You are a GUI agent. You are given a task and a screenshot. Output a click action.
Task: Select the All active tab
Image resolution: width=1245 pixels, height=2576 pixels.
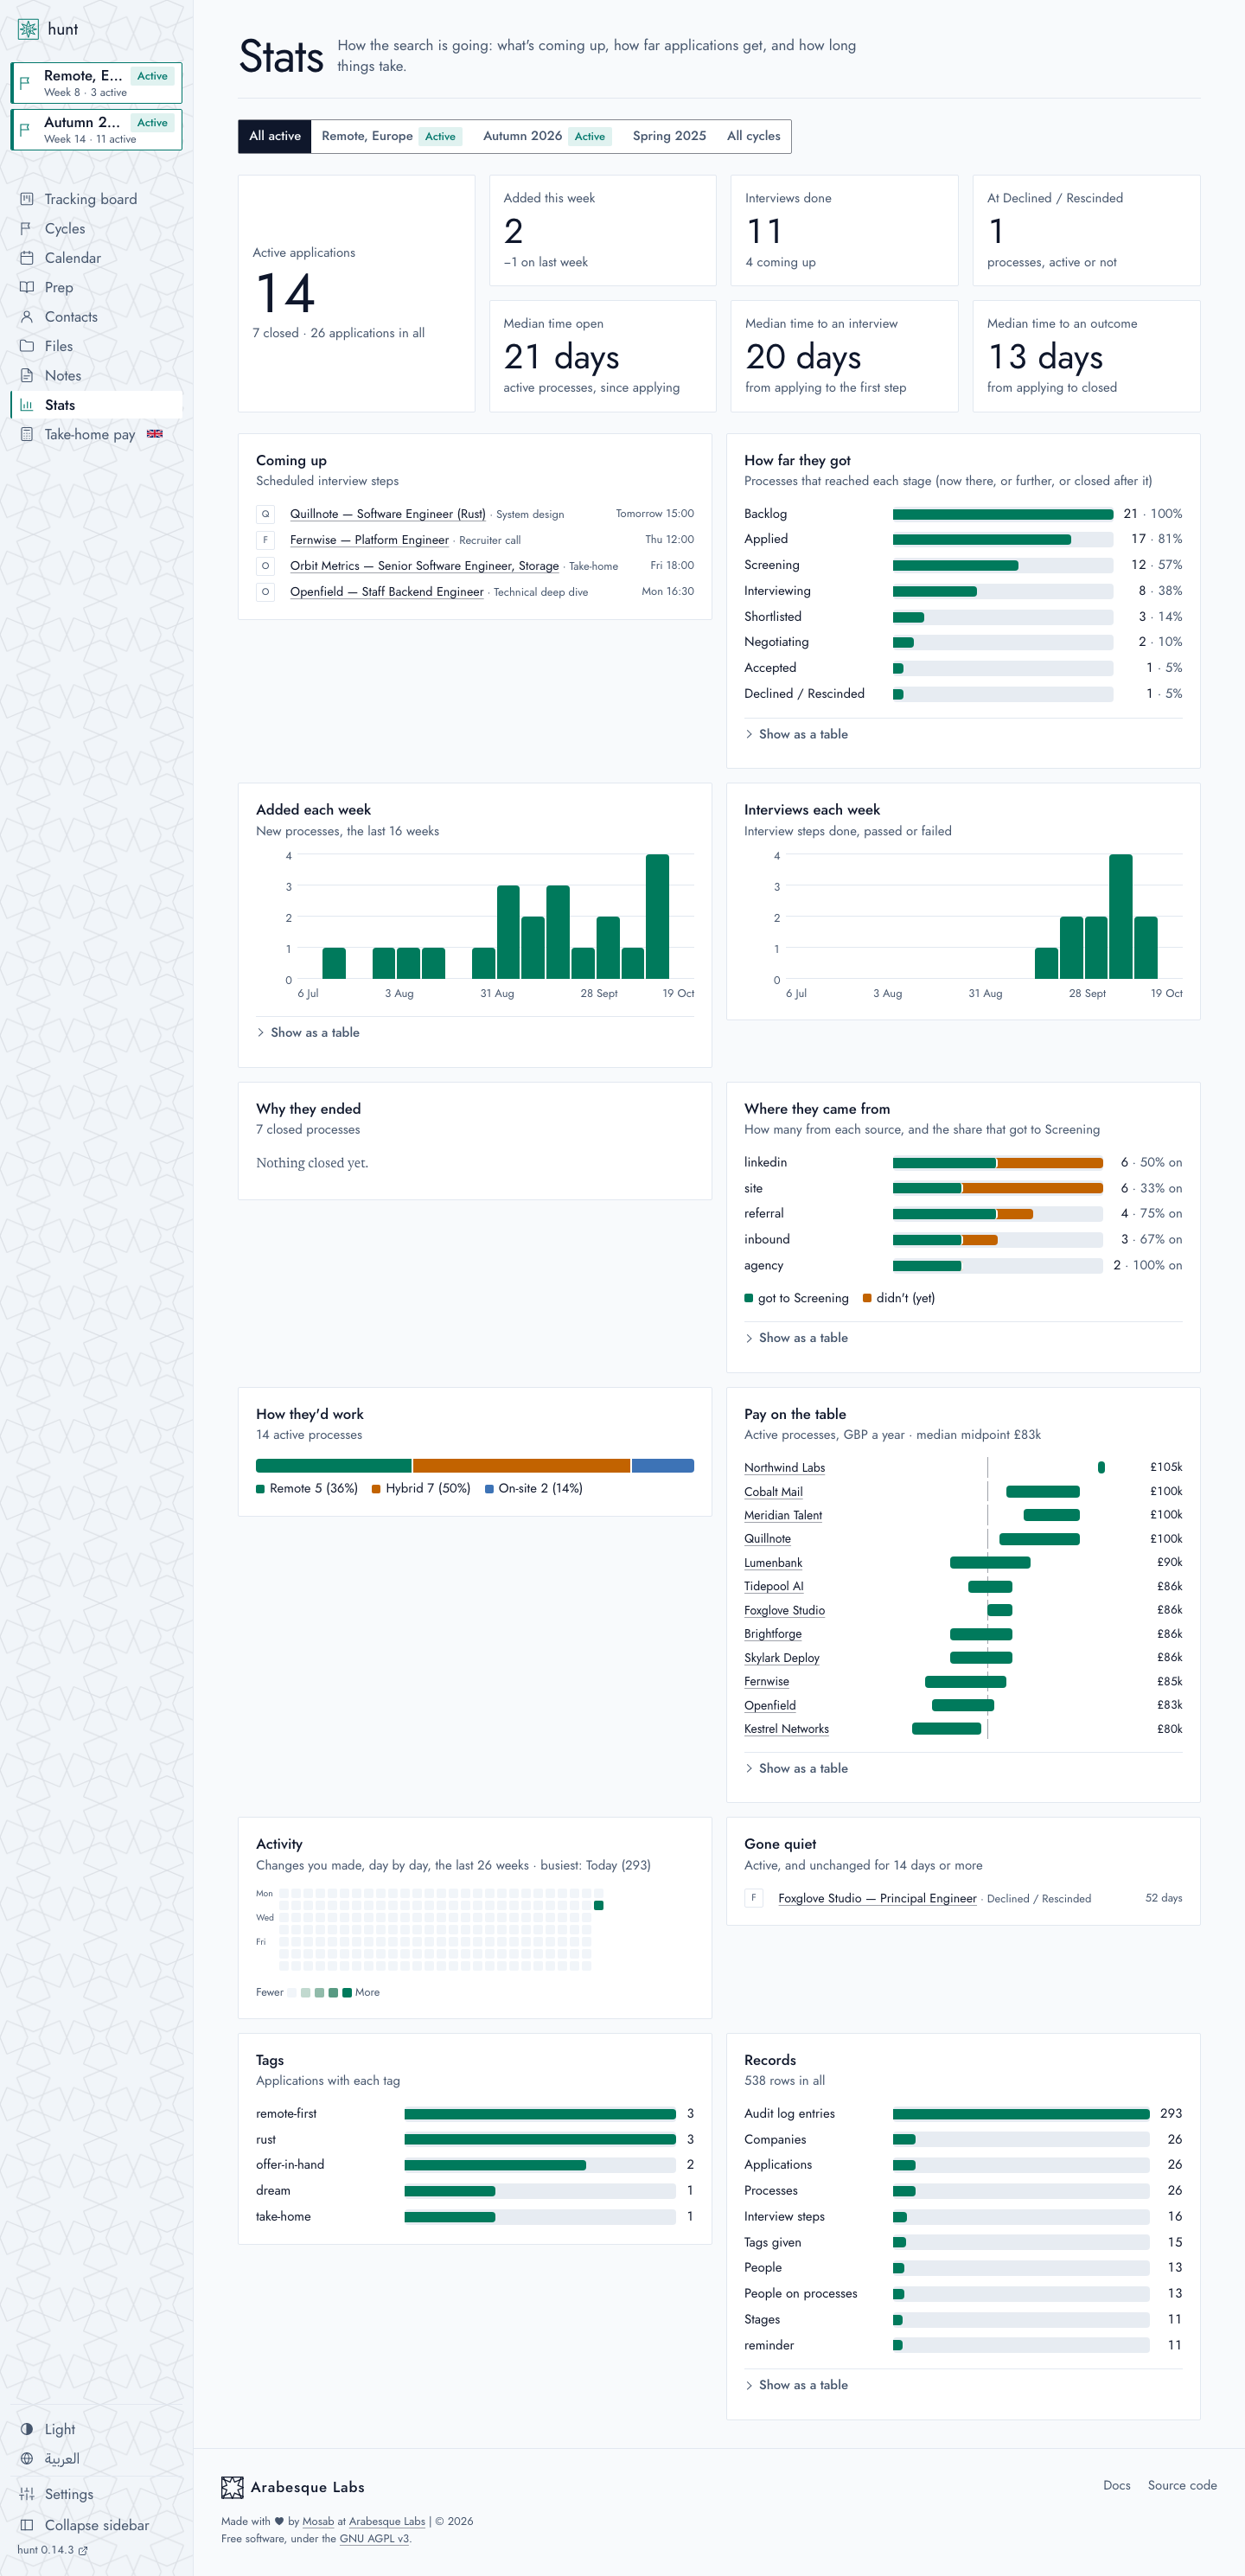[x=275, y=136]
